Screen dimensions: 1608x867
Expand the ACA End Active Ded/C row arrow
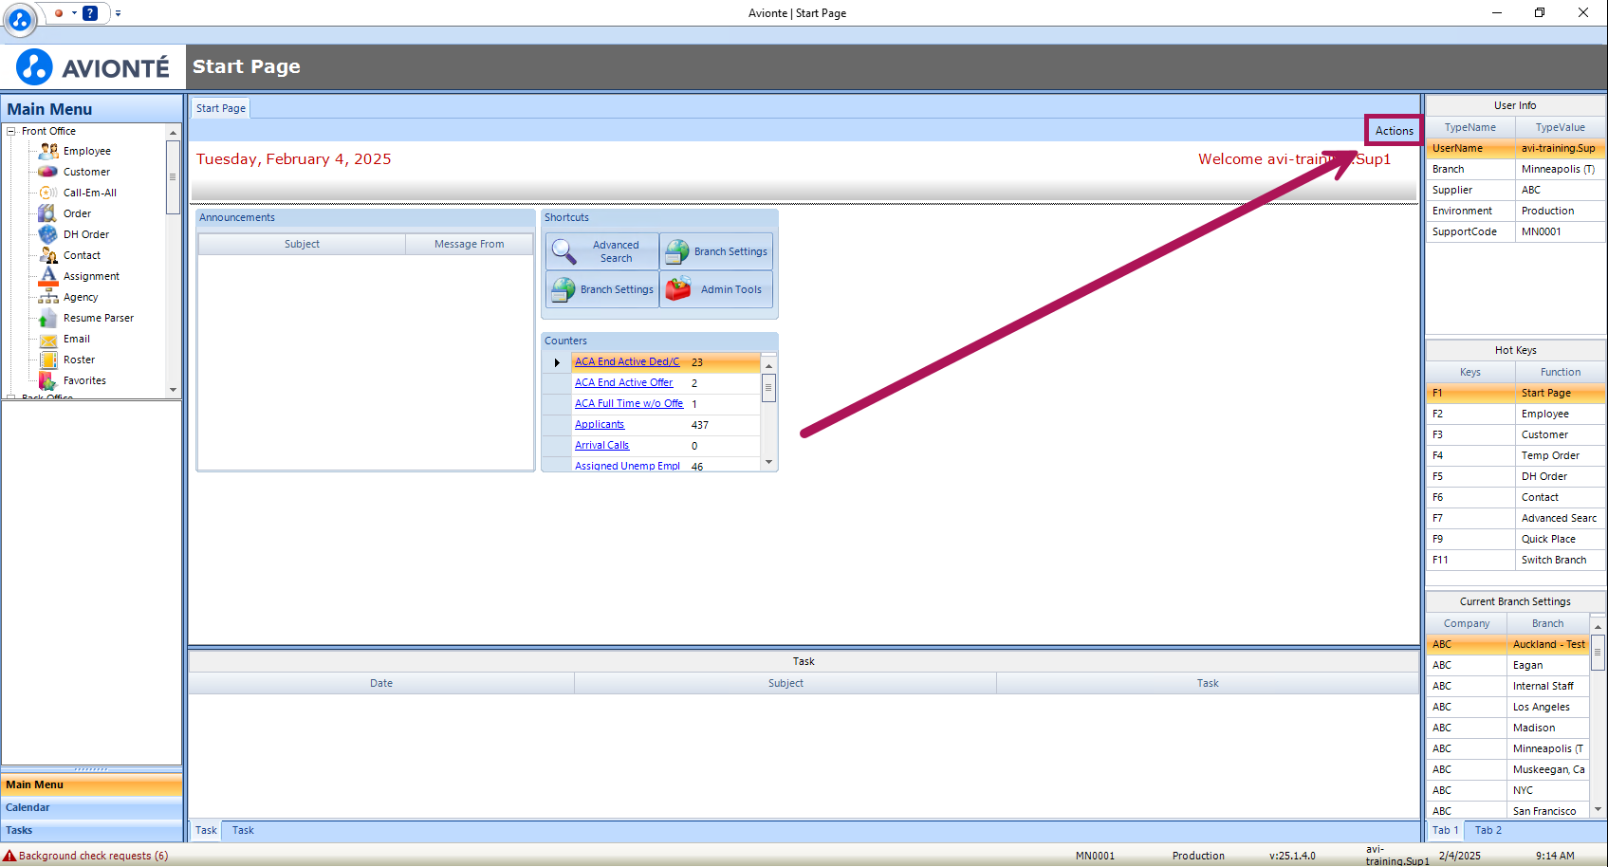557,362
